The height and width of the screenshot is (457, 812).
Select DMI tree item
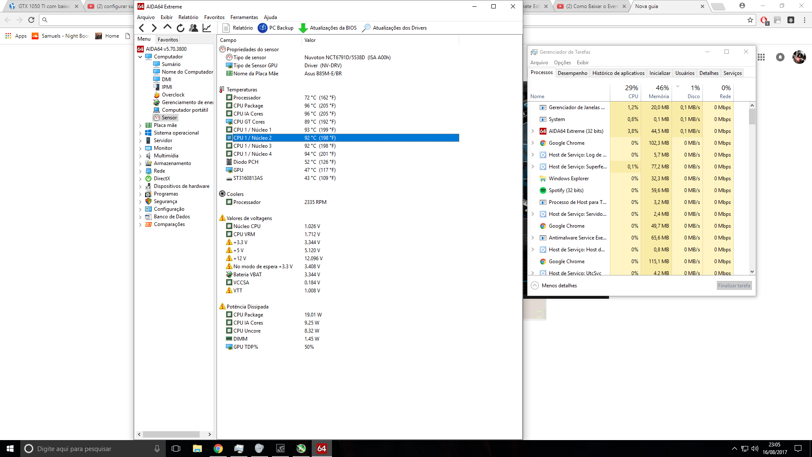pyautogui.click(x=167, y=80)
